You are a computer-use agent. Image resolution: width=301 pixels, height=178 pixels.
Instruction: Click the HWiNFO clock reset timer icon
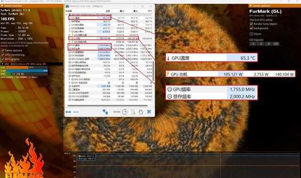(x=125, y=112)
